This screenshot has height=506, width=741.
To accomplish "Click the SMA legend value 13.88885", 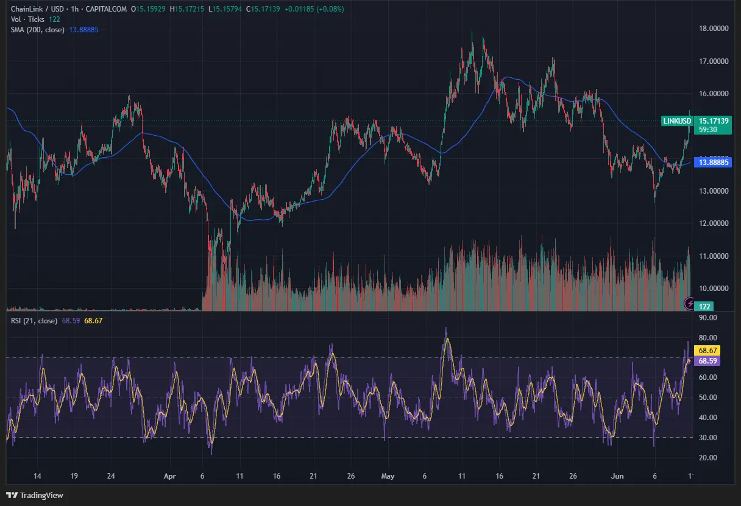I will point(84,29).
